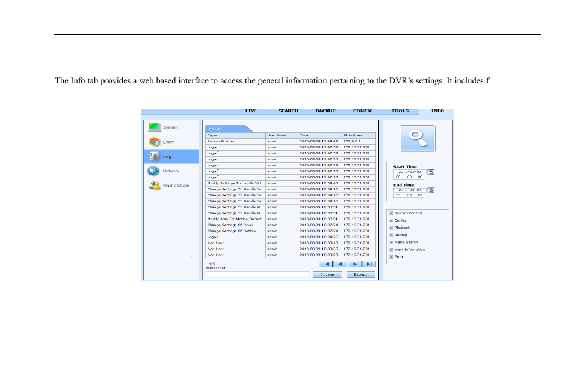Toggle the Config log filter checkbox

(391, 220)
